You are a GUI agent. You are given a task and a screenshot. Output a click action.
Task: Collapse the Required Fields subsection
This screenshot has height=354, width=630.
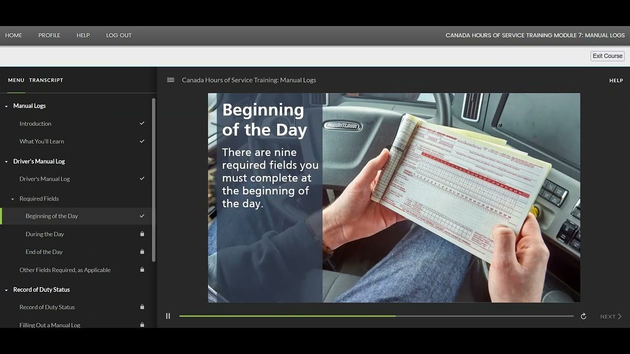13,199
